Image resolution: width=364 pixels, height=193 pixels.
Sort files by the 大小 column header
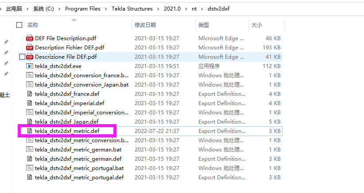point(257,25)
